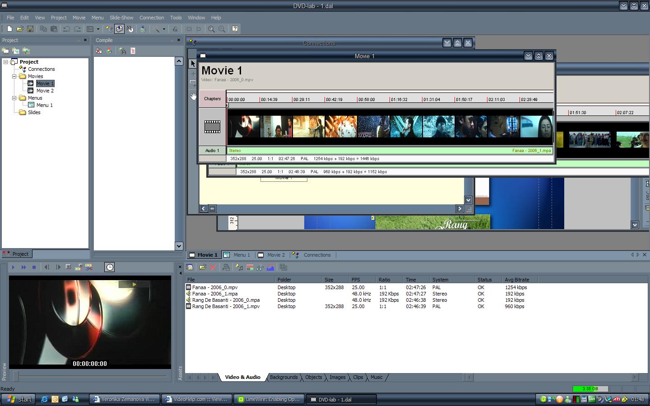Click chapter marker at 00:58:00
The height and width of the screenshot is (406, 650).
(x=366, y=100)
